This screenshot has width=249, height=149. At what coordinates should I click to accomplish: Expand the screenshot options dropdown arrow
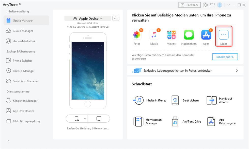click(x=85, y=119)
